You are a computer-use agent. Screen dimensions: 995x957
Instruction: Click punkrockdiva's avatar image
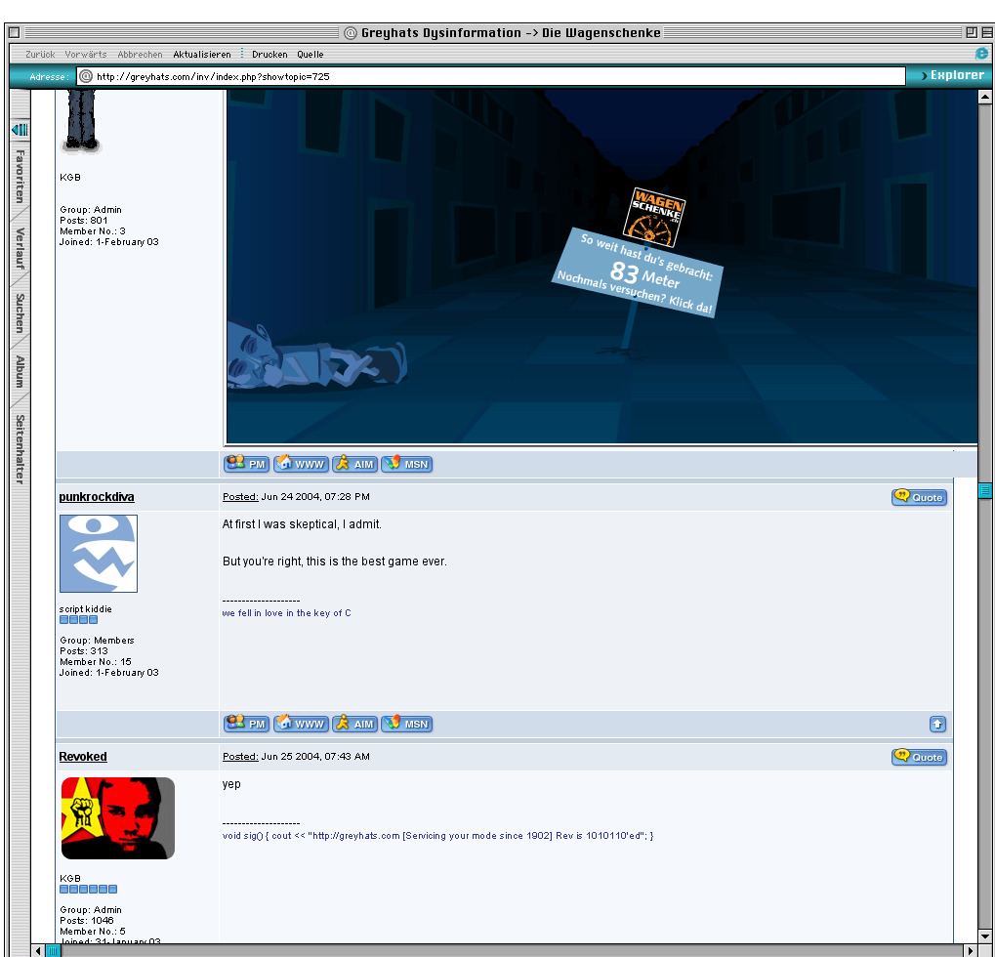(x=99, y=554)
